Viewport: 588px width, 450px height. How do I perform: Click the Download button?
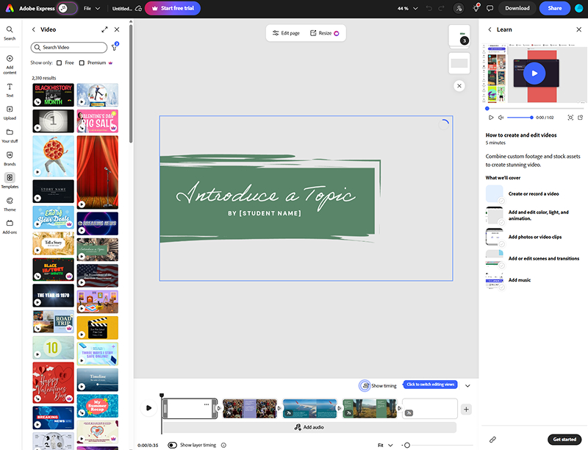(x=517, y=8)
